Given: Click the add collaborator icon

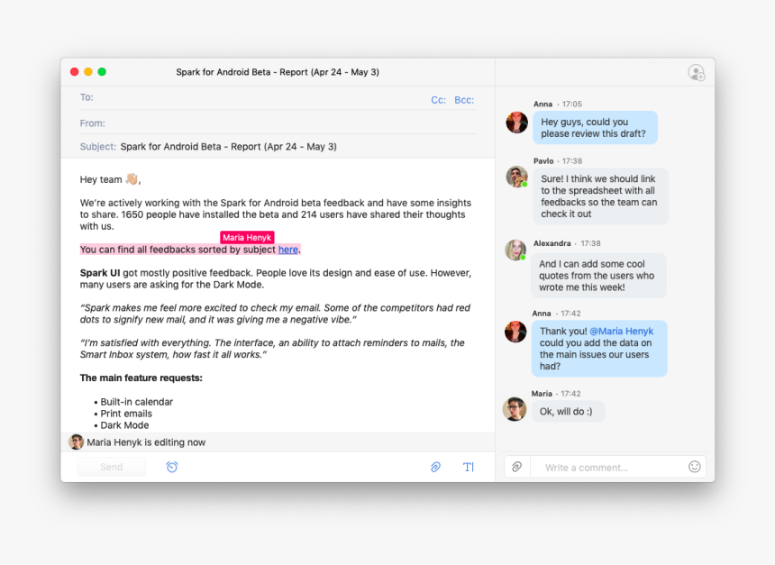Looking at the screenshot, I should (697, 73).
